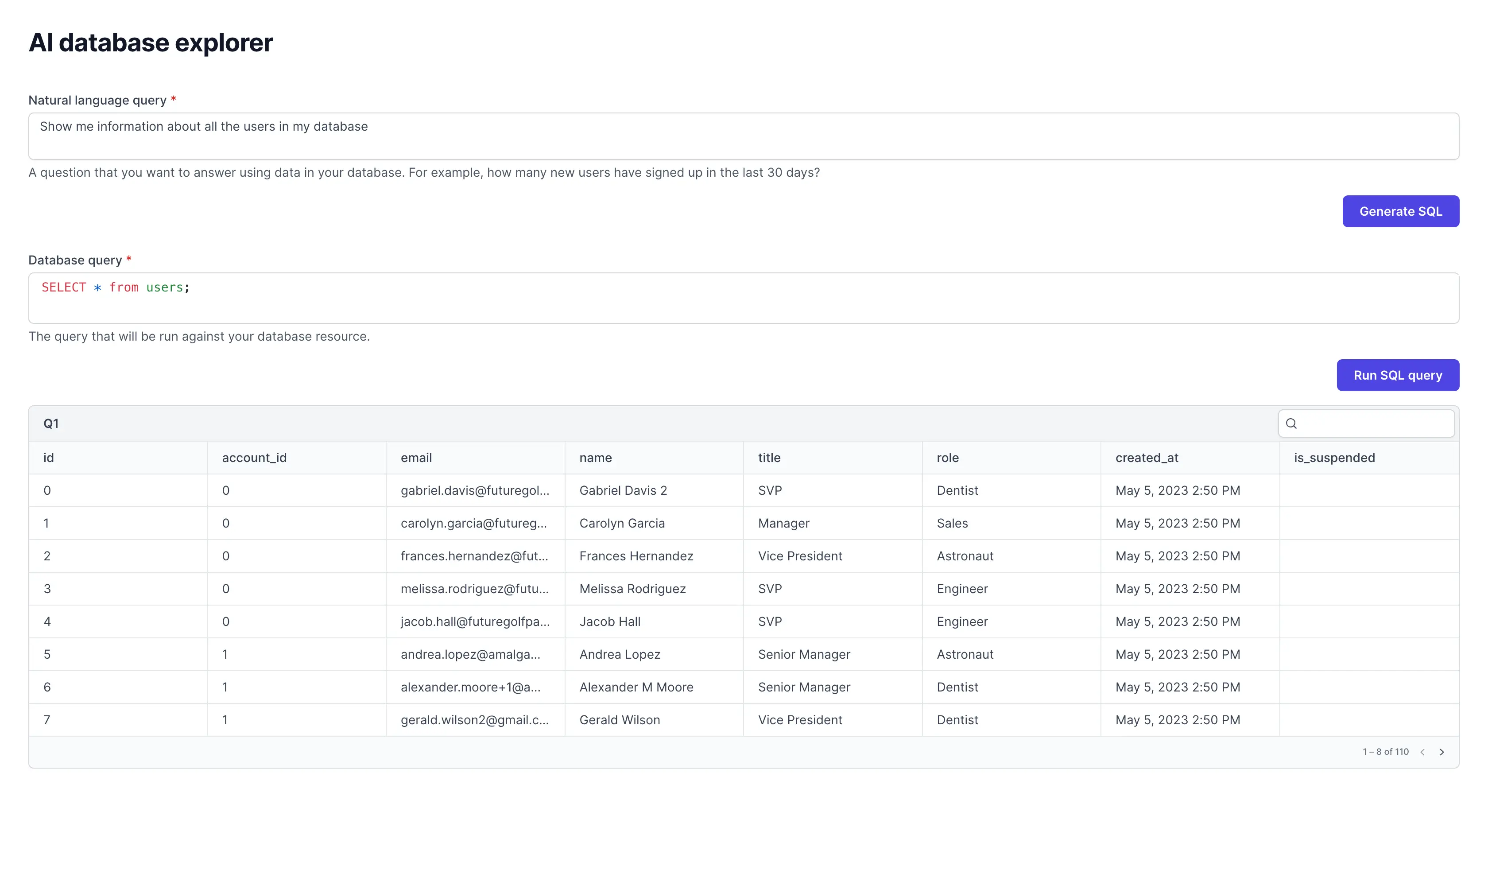This screenshot has height=870, width=1488.
Task: Click account_id cell in Andrea Lopez row
Action: pyautogui.click(x=297, y=654)
